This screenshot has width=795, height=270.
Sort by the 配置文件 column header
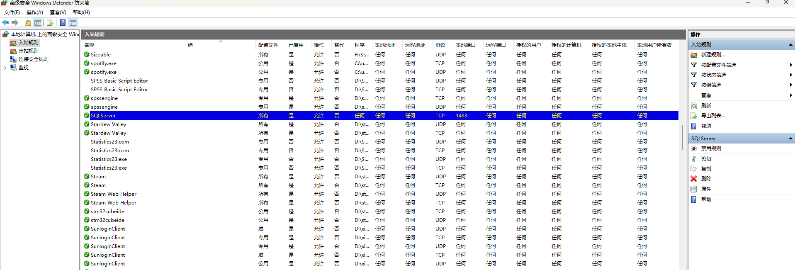pos(271,45)
